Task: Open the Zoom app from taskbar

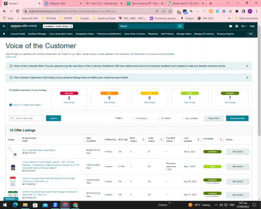Action: tap(55, 205)
